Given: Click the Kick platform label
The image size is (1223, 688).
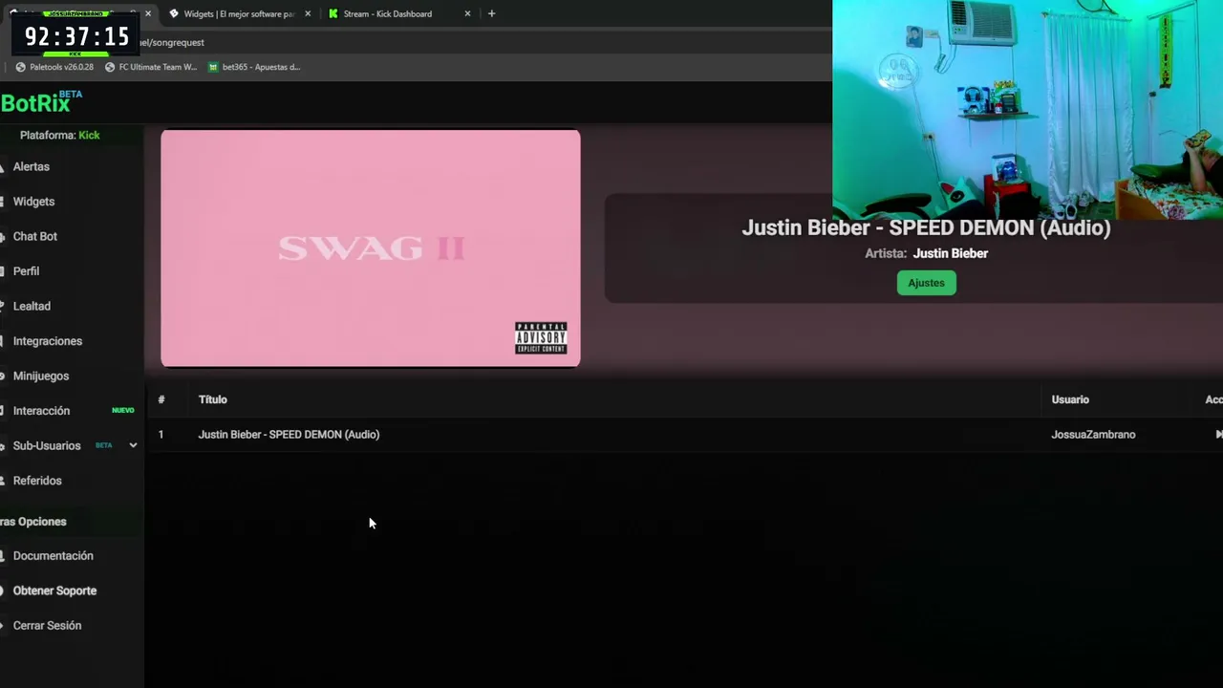Looking at the screenshot, I should (89, 135).
